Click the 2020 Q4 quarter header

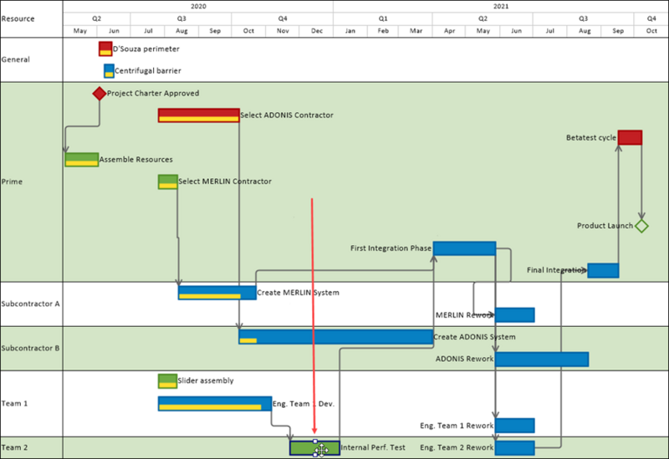click(x=283, y=18)
